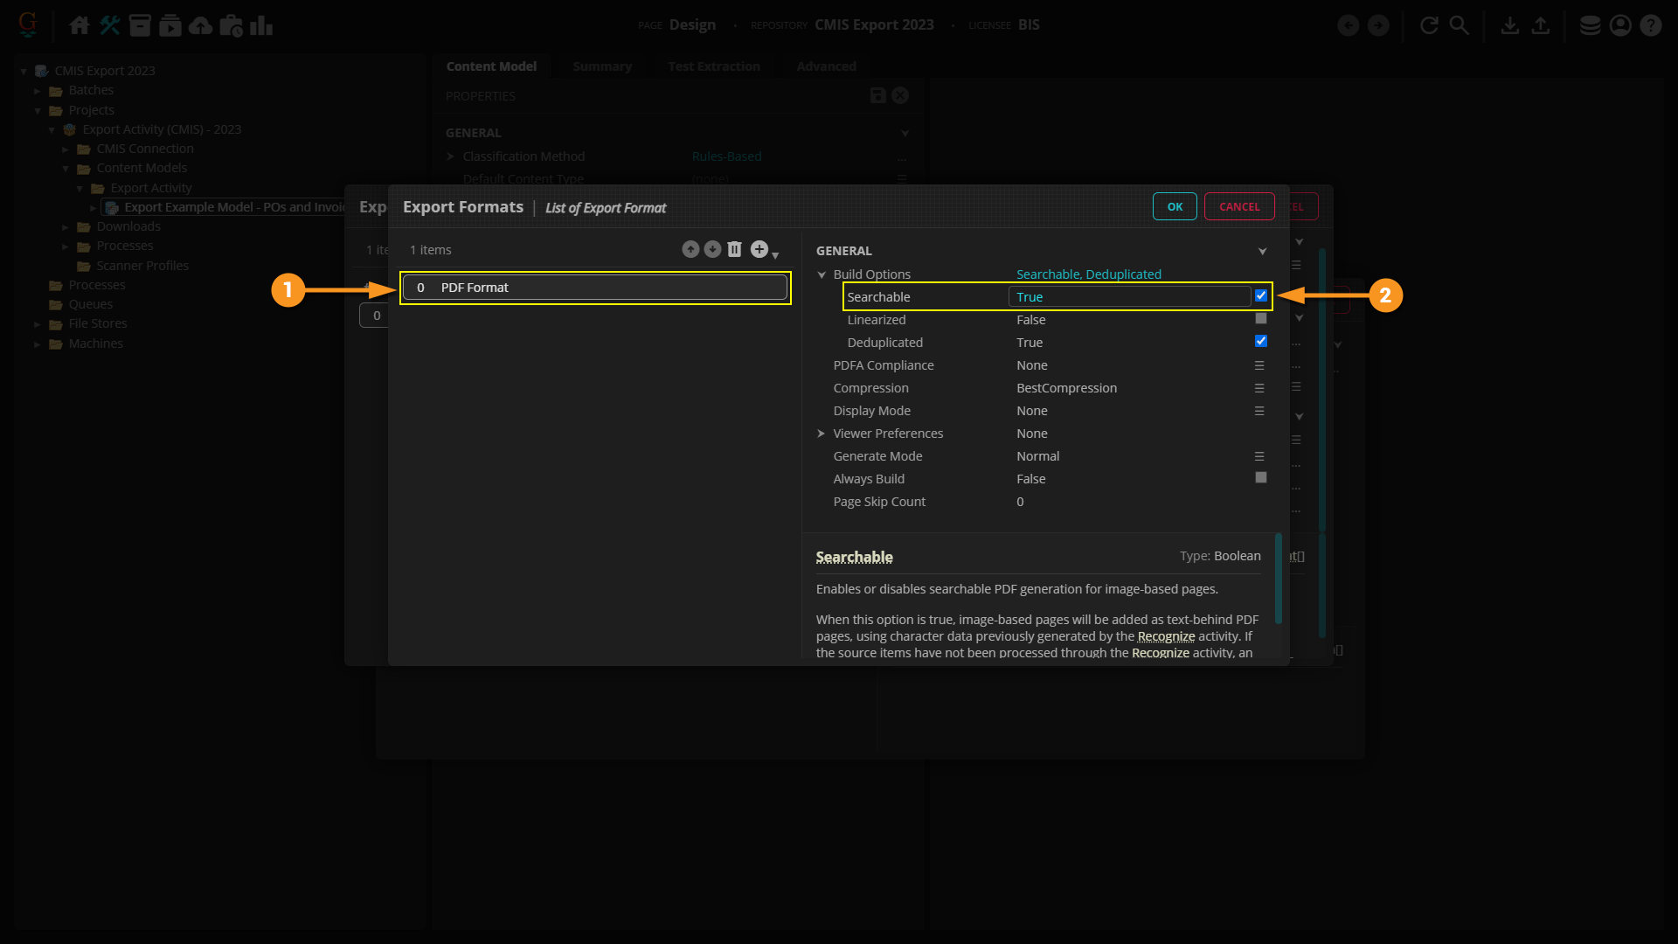Switch to the Test Extraction tab
The width and height of the screenshot is (1678, 944).
[713, 66]
